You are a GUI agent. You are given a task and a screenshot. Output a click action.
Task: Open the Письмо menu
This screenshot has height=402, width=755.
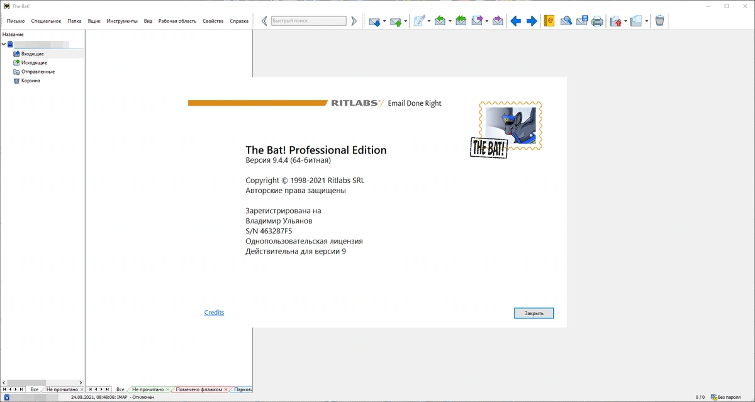point(16,21)
